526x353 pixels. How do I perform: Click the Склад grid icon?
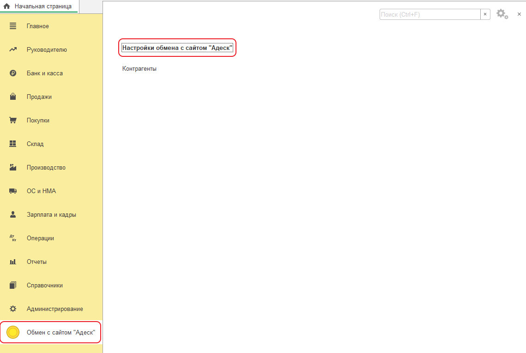click(x=13, y=144)
